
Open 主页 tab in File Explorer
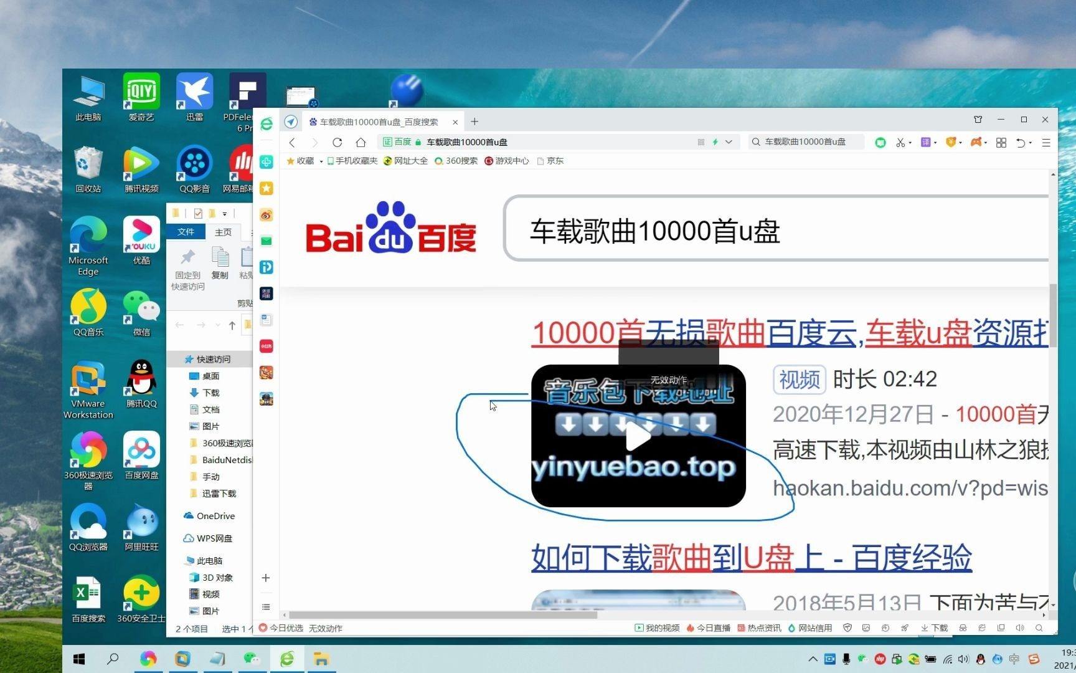[x=223, y=232]
